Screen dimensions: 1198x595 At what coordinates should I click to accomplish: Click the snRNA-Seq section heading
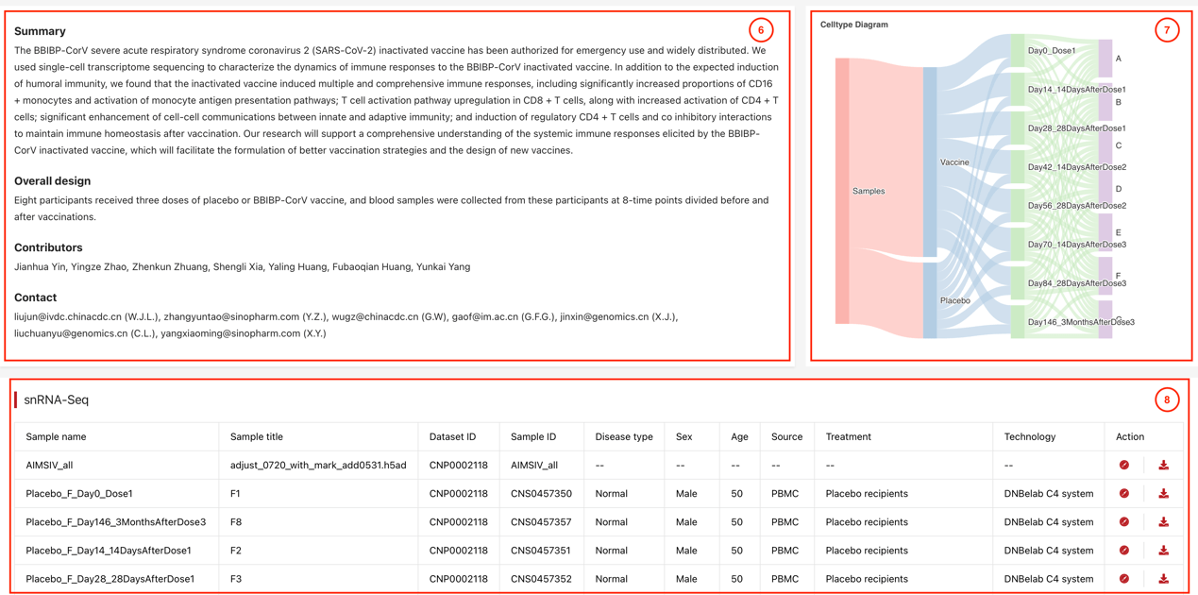[57, 399]
